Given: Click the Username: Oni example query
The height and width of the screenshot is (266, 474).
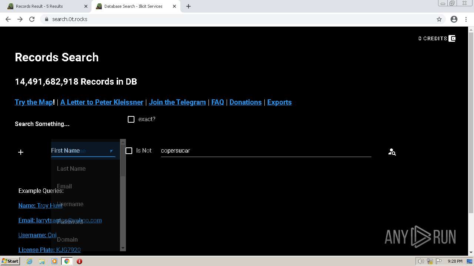Looking at the screenshot, I should point(37,235).
